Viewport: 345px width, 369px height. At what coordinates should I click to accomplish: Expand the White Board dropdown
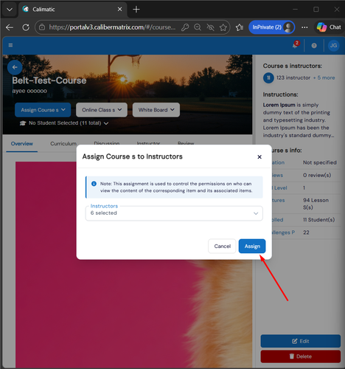pos(156,110)
